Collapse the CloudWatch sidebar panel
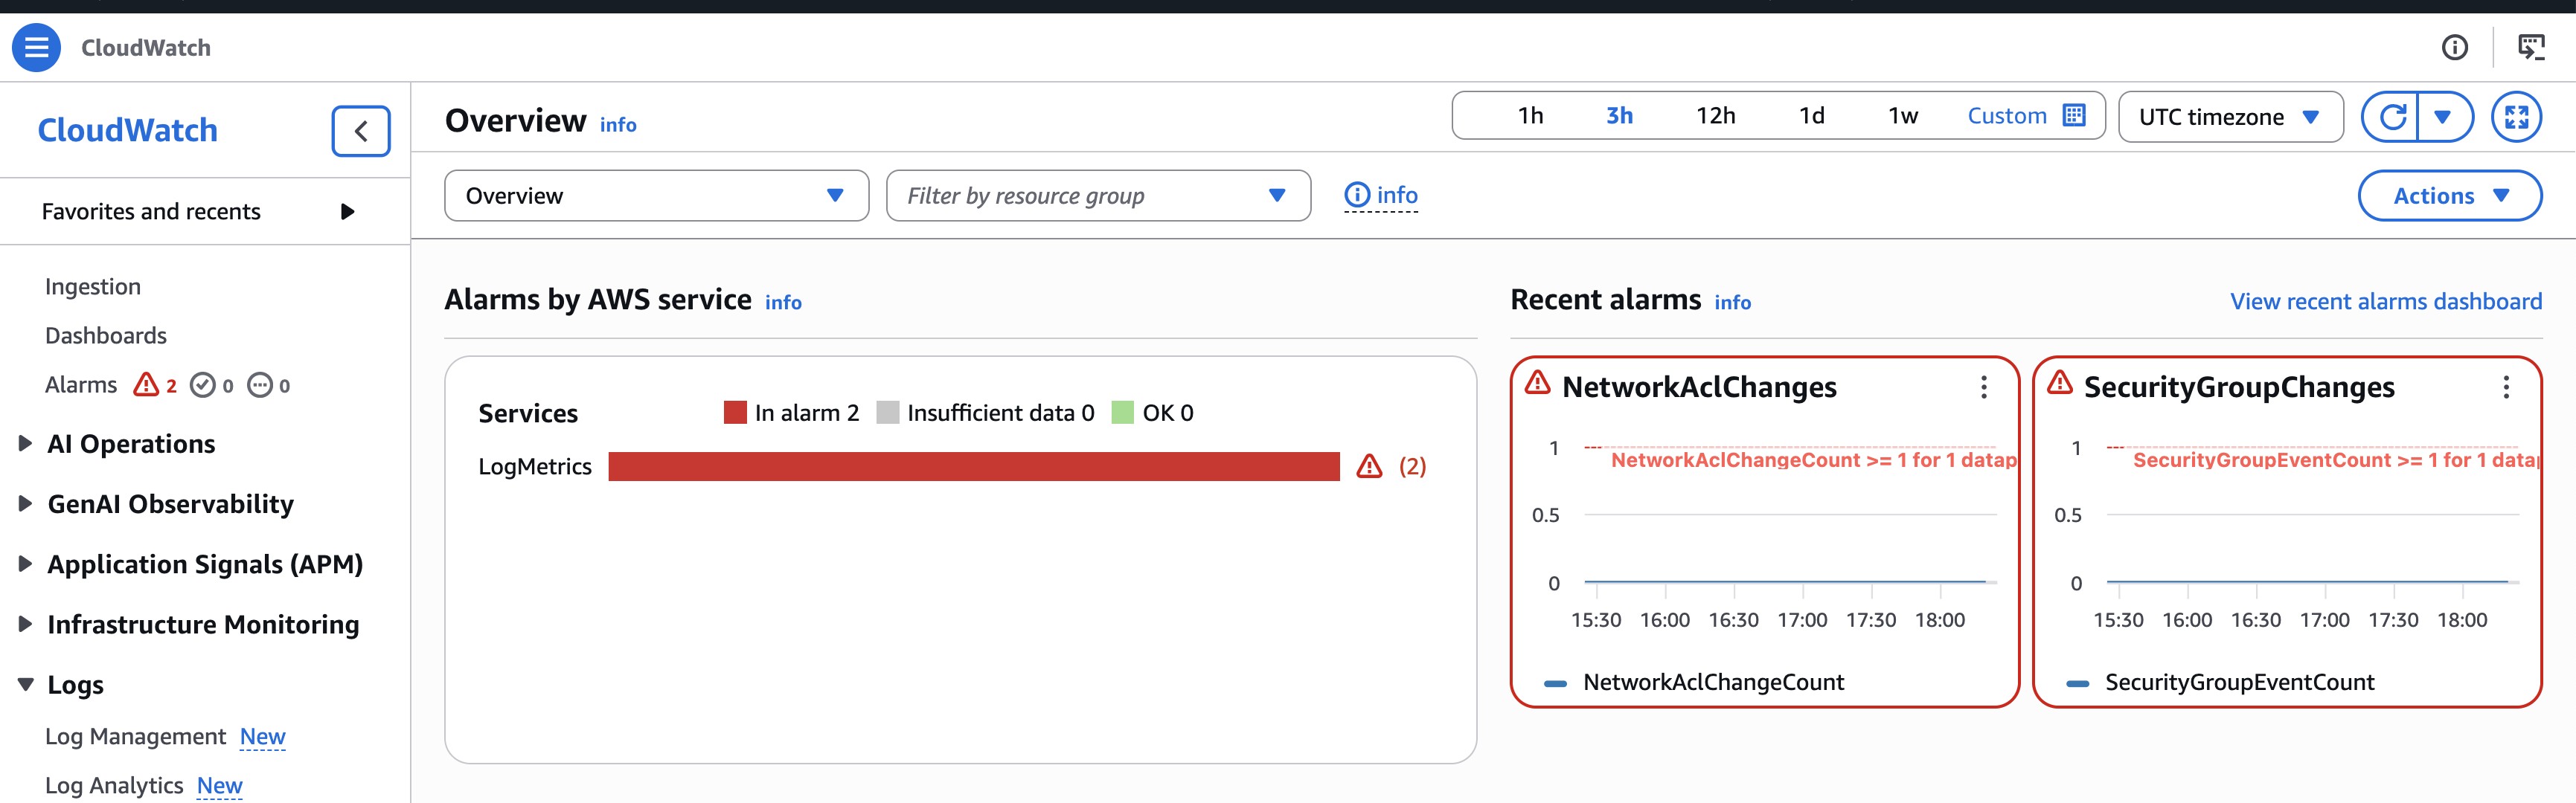Viewport: 2576px width, 803px height. 361,131
